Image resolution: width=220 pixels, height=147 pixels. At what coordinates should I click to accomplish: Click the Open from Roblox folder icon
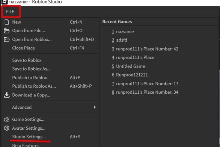point(7,39)
